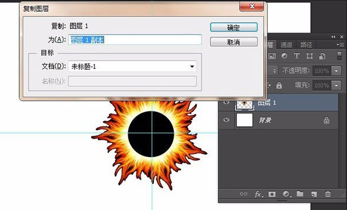
Task: Click the 为(A) layer name field
Action: [135, 40]
